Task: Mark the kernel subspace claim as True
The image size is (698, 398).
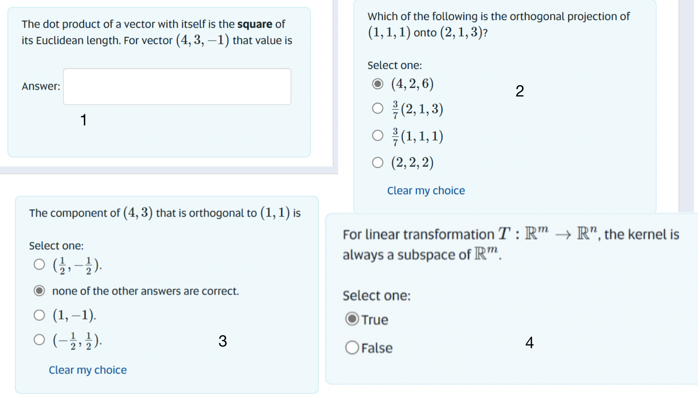Action: [x=352, y=319]
